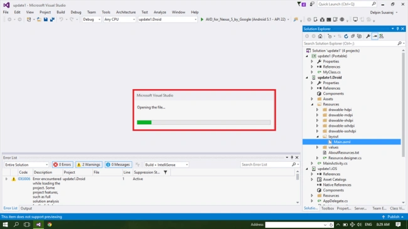This screenshot has height=229, width=408.
Task: Click the monitor icon in toolbar
Action: pos(355,19)
